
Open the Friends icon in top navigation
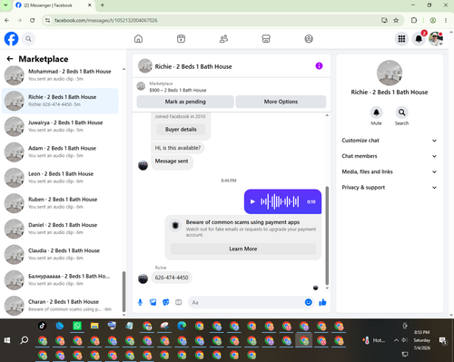point(223,39)
